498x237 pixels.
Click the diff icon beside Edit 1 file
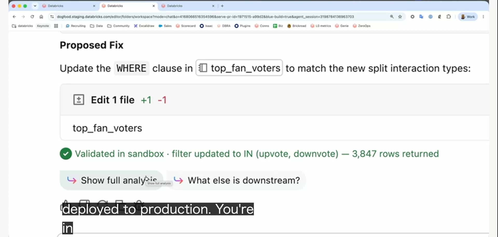pyautogui.click(x=79, y=100)
